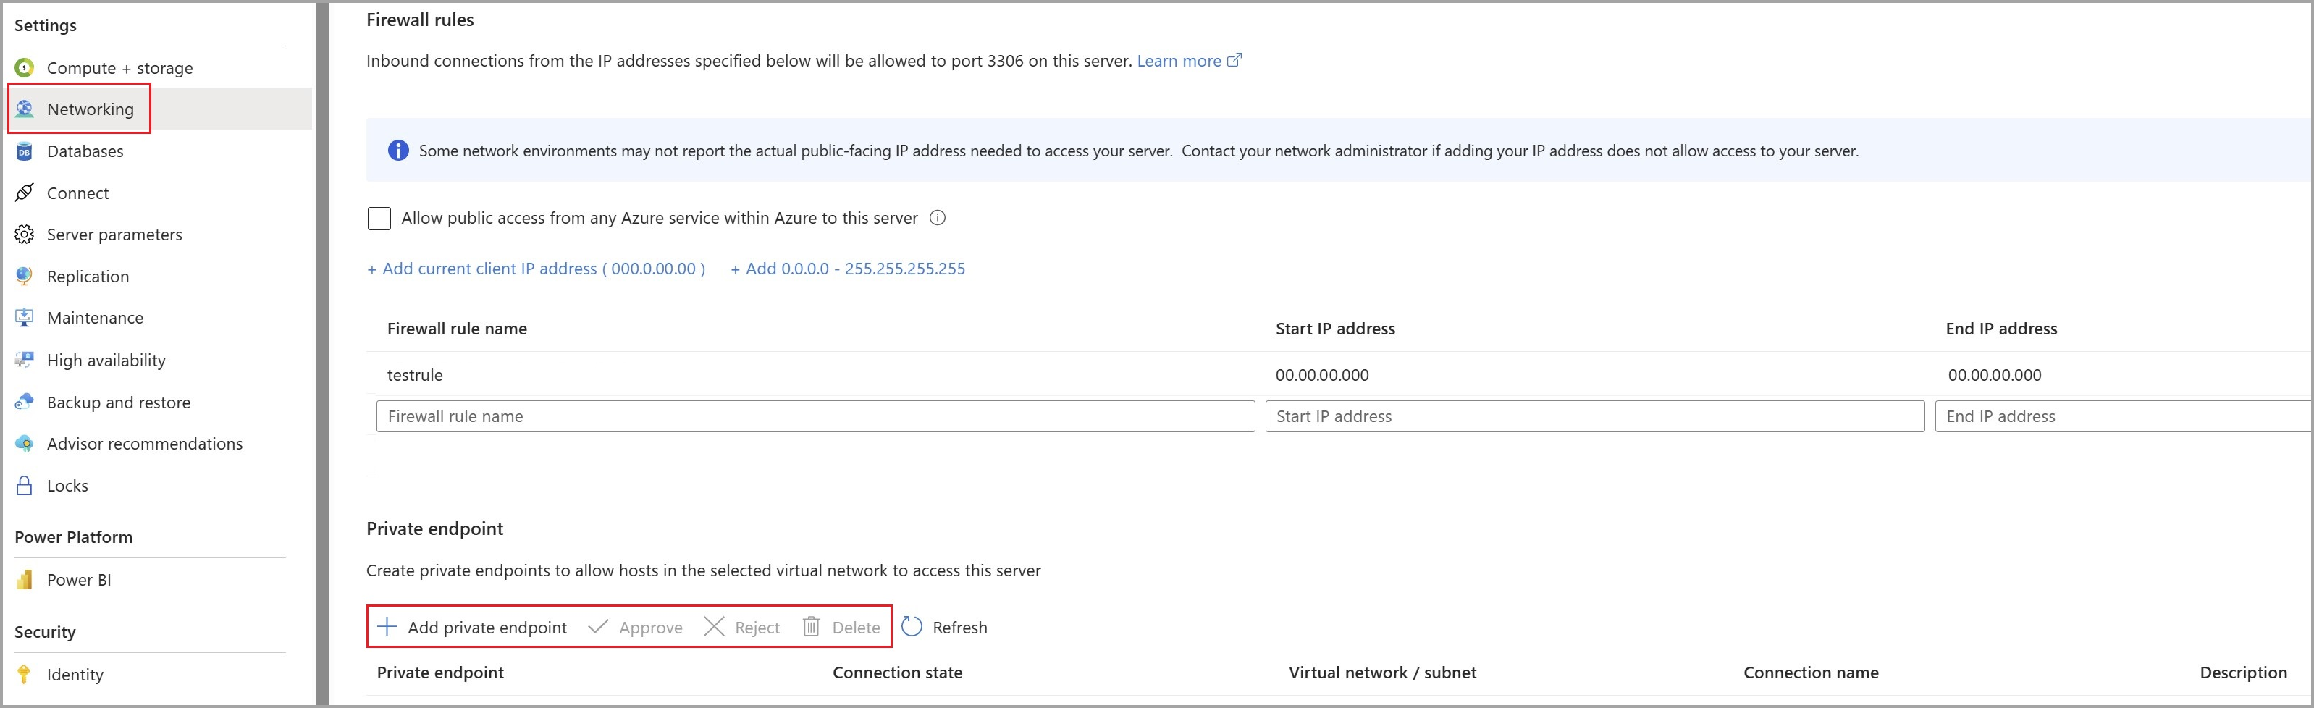Click the Private endpoint column header
The width and height of the screenshot is (2314, 708).
click(440, 672)
